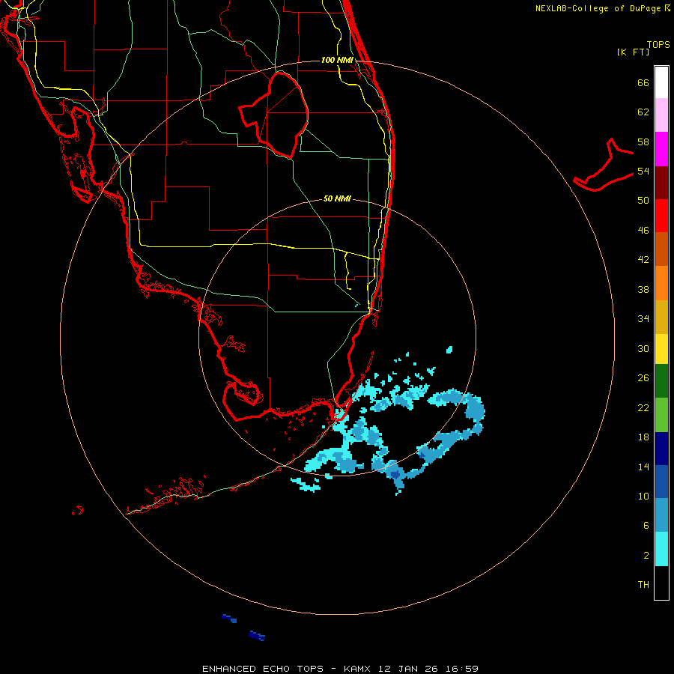The width and height of the screenshot is (674, 674).
Task: Select the yellow legend swatch
Action: pos(661,349)
